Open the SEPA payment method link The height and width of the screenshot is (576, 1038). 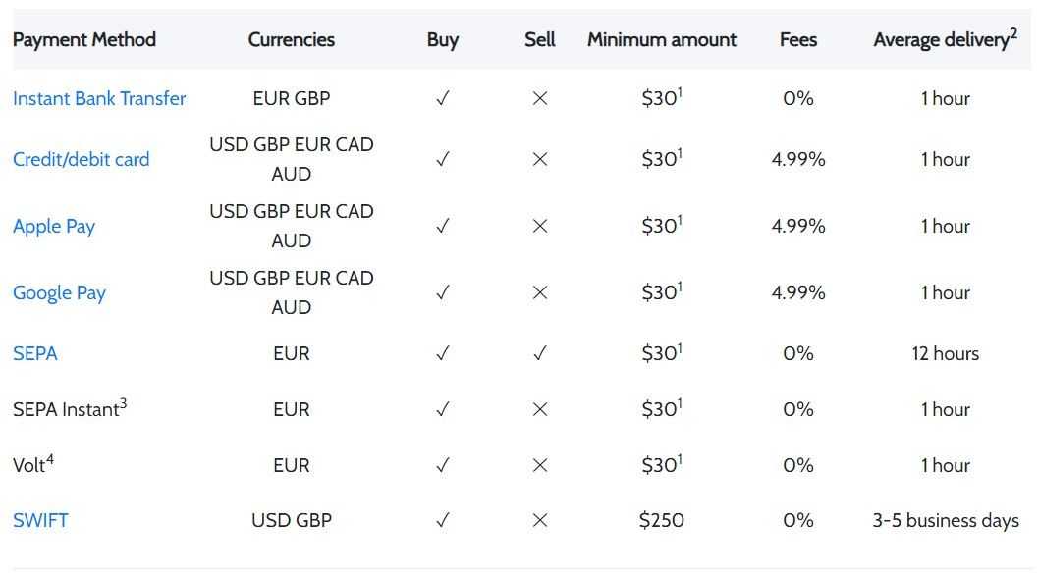pos(35,353)
